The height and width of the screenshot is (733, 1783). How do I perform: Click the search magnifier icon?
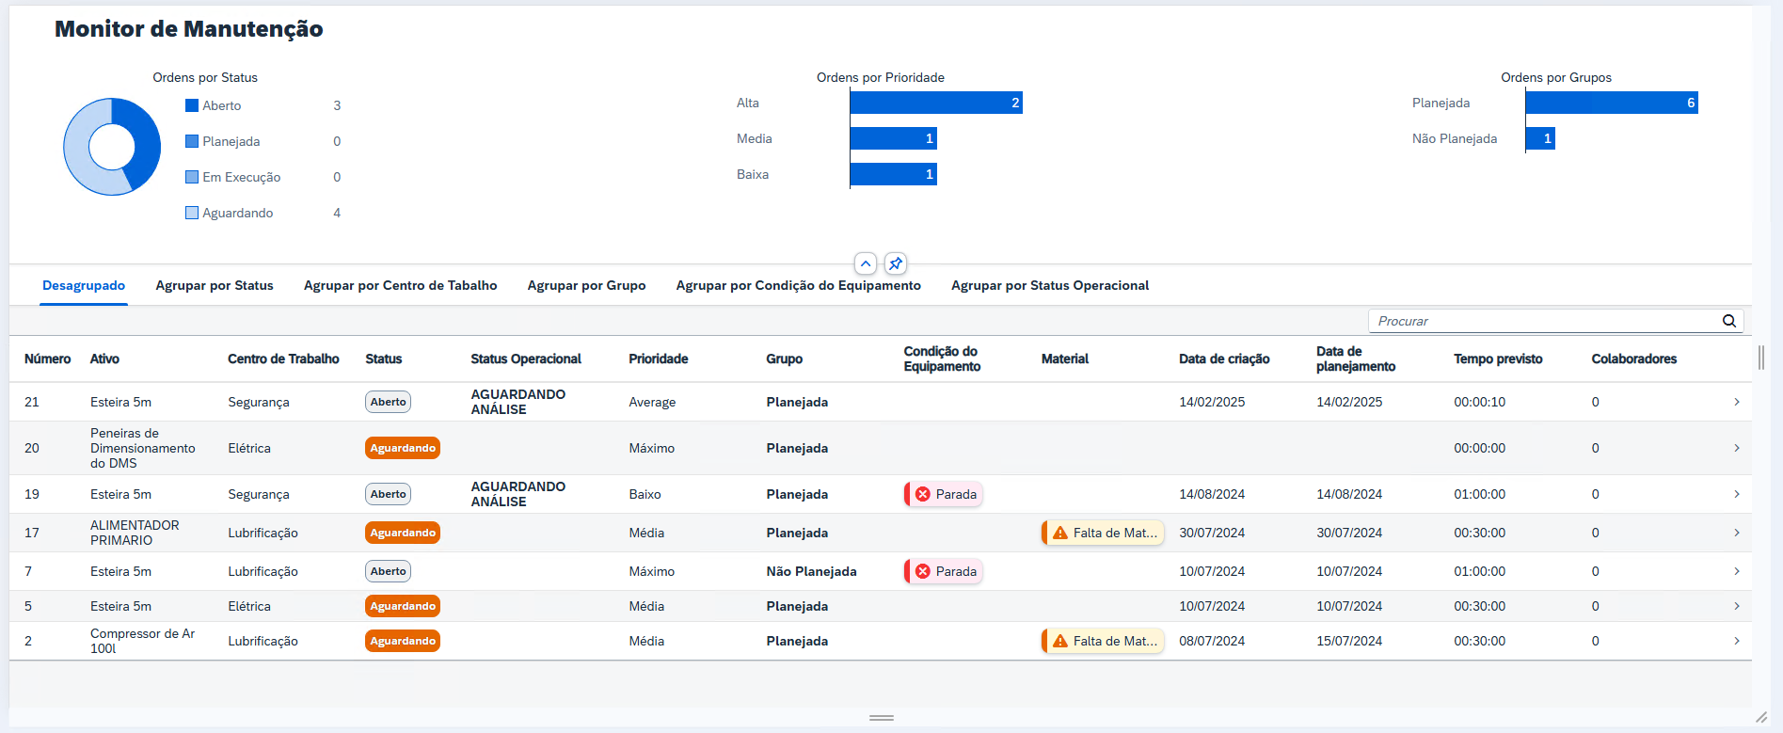(x=1728, y=321)
